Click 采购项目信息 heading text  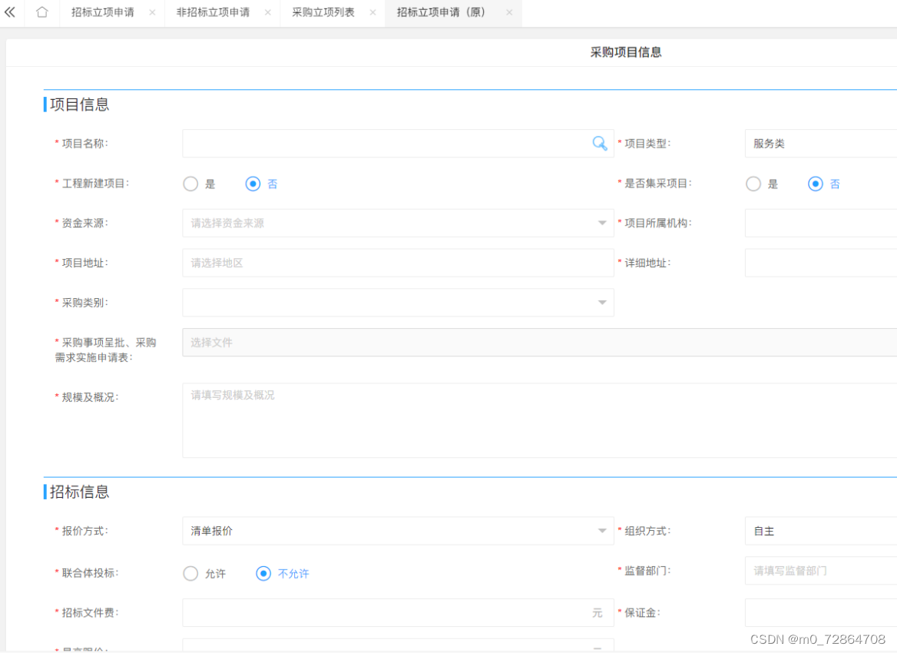pos(626,53)
